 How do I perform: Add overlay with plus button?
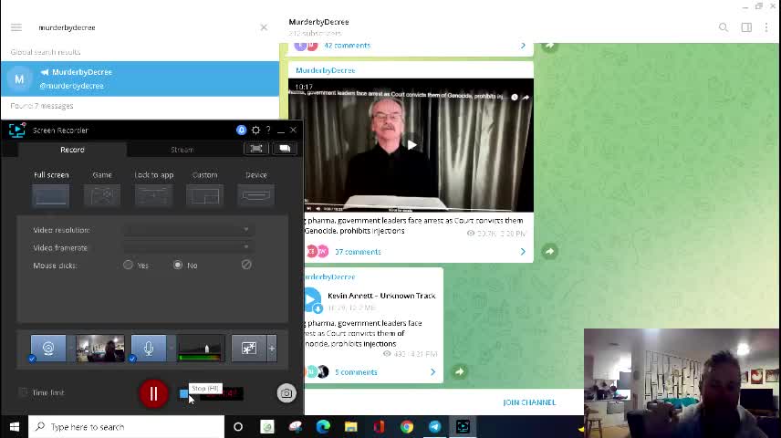(272, 349)
